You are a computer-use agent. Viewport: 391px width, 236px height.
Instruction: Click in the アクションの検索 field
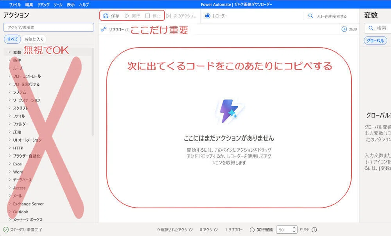pos(48,27)
